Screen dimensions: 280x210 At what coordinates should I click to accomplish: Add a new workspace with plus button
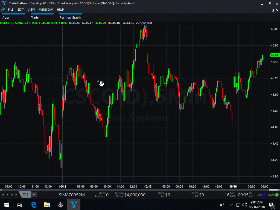tap(34, 195)
